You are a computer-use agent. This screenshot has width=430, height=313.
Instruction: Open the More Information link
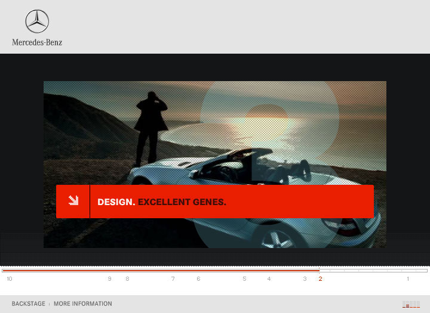point(82,304)
